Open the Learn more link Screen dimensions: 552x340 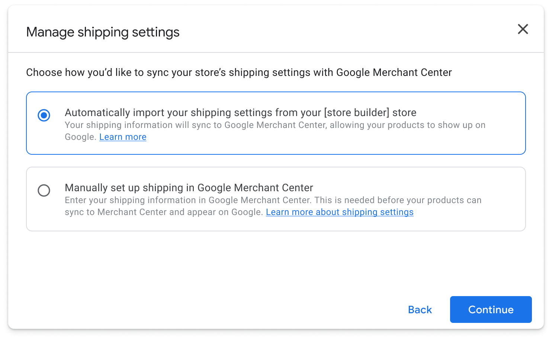[x=123, y=137]
